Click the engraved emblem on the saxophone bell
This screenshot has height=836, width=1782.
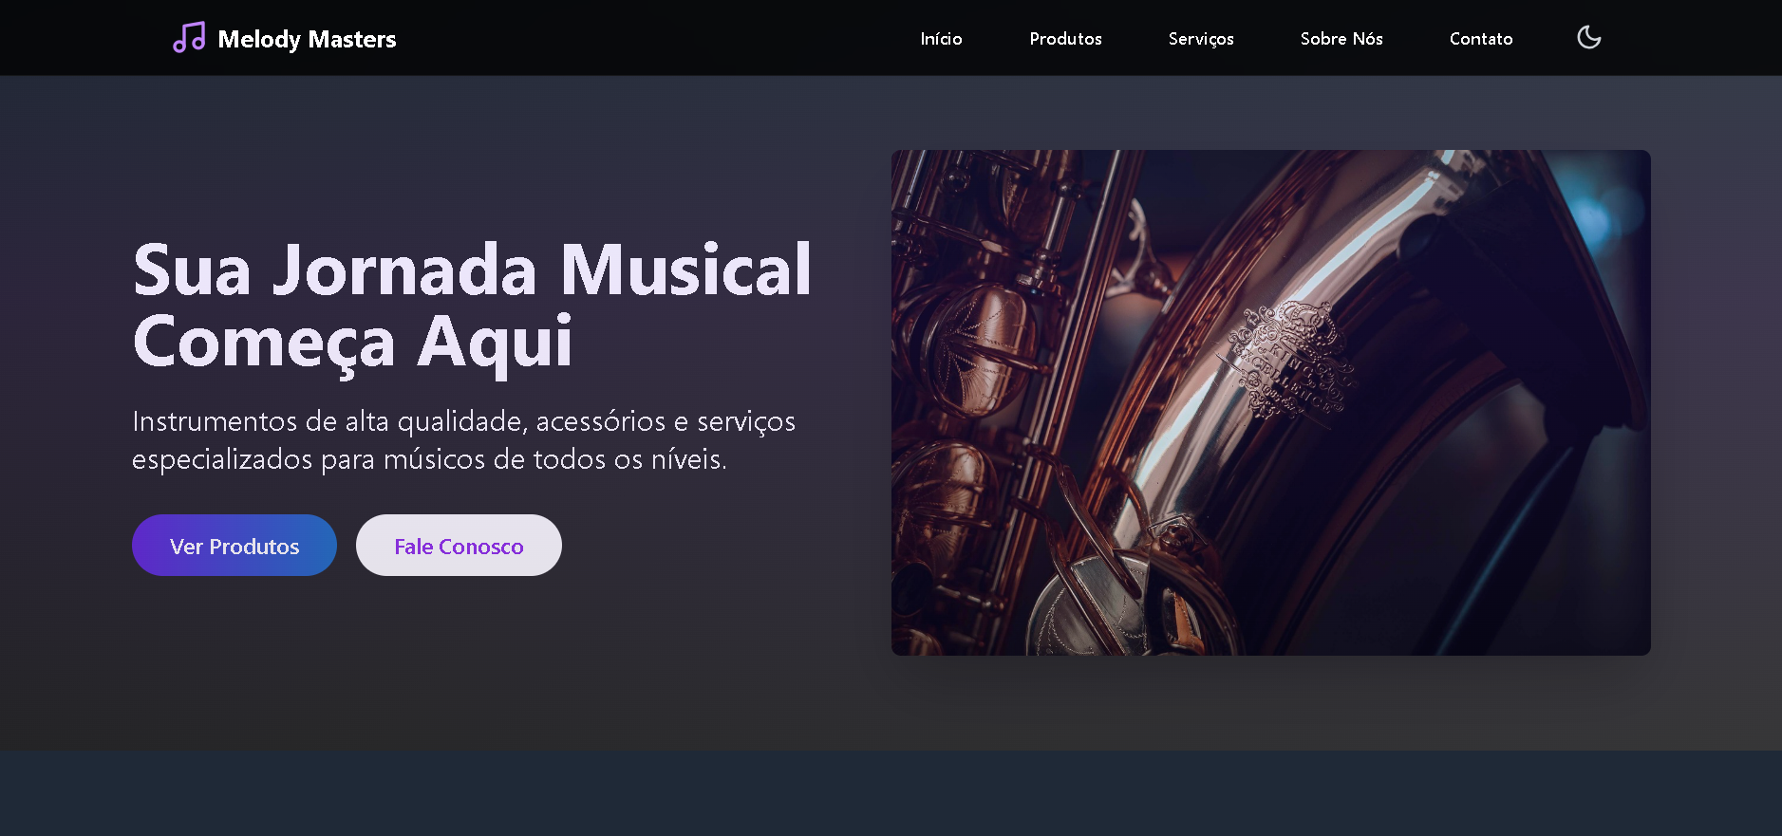1289,361
